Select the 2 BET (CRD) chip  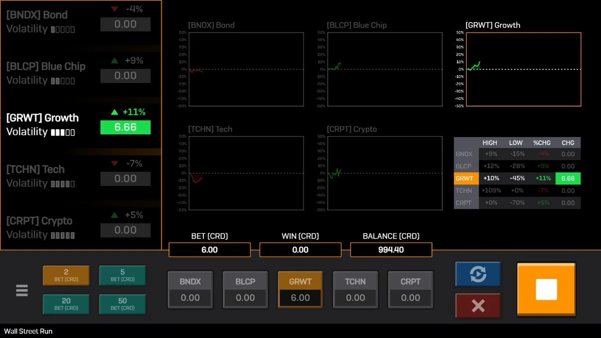(66, 275)
